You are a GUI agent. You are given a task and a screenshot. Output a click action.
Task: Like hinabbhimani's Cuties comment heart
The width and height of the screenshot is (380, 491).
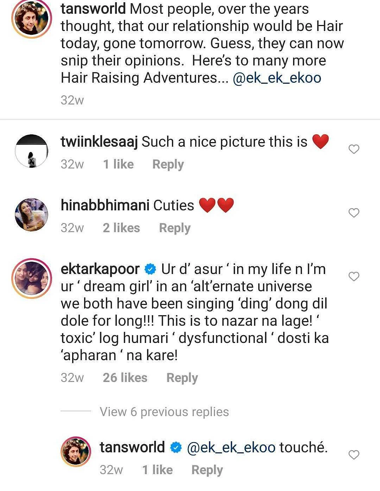pyautogui.click(x=354, y=213)
